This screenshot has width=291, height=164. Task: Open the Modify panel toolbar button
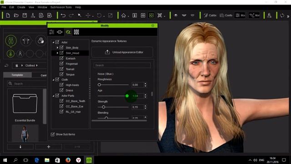point(240,15)
